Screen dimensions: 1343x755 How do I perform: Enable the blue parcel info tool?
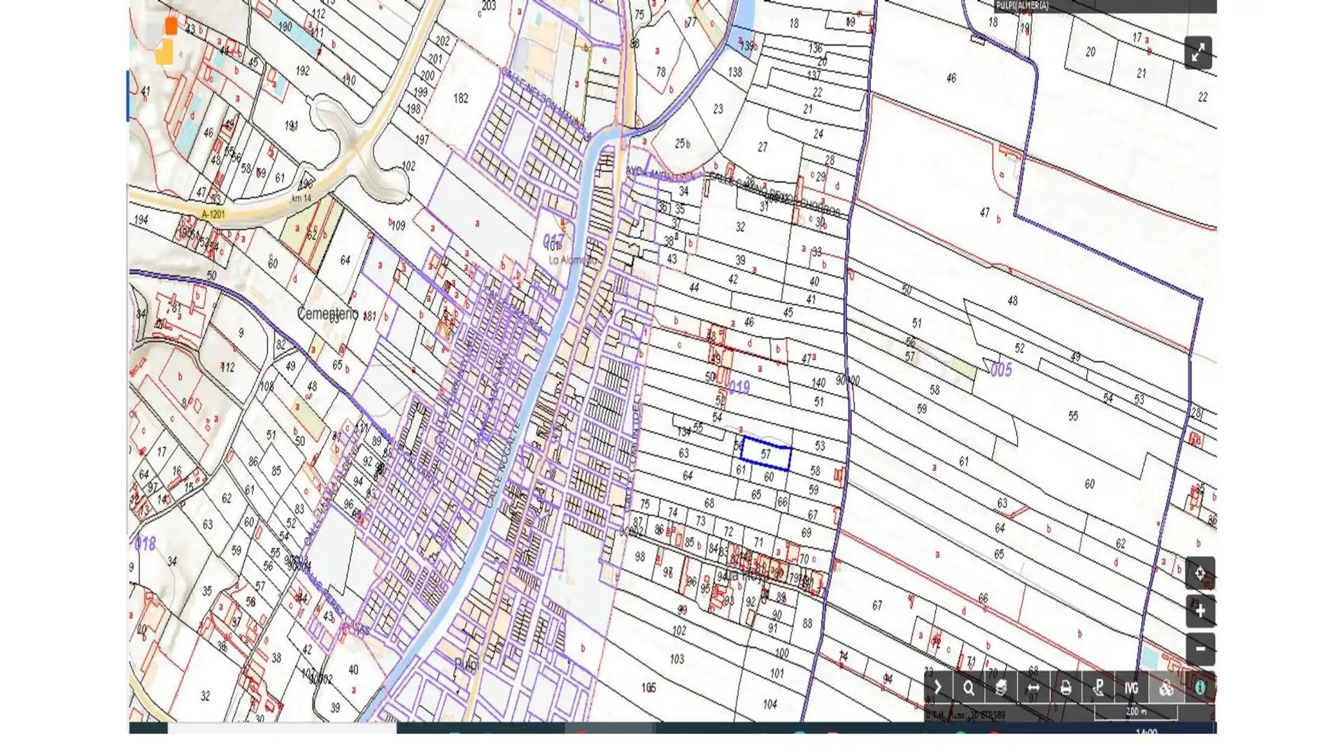click(1200, 689)
